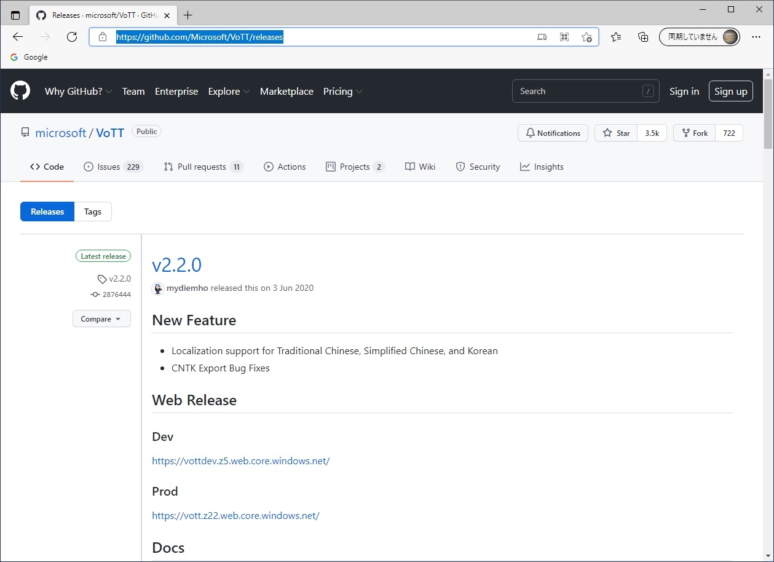This screenshot has height=562, width=774.
Task: Switch to the Code tab
Action: coord(47,167)
